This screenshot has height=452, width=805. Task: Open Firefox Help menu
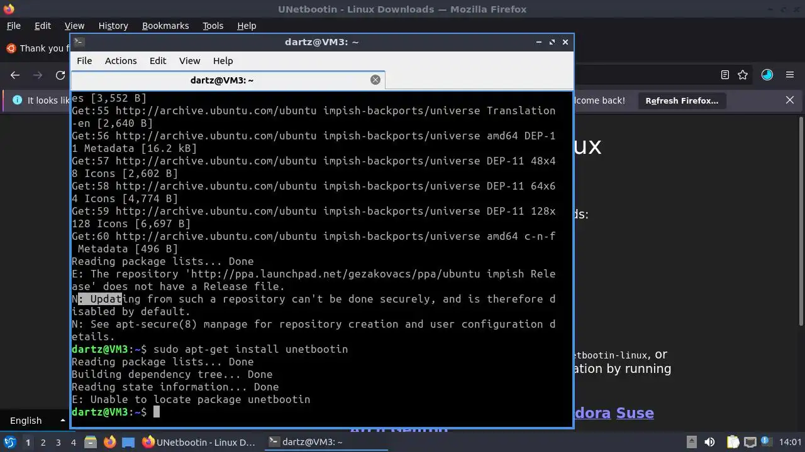pyautogui.click(x=247, y=26)
